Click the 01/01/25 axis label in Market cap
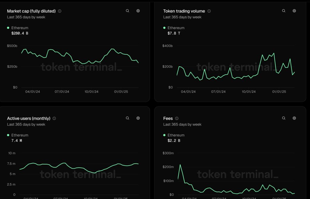The height and width of the screenshot is (199, 310). (x=121, y=91)
